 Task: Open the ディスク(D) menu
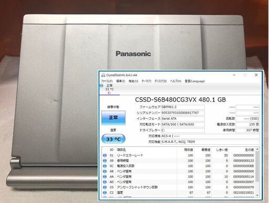click(x=160, y=81)
